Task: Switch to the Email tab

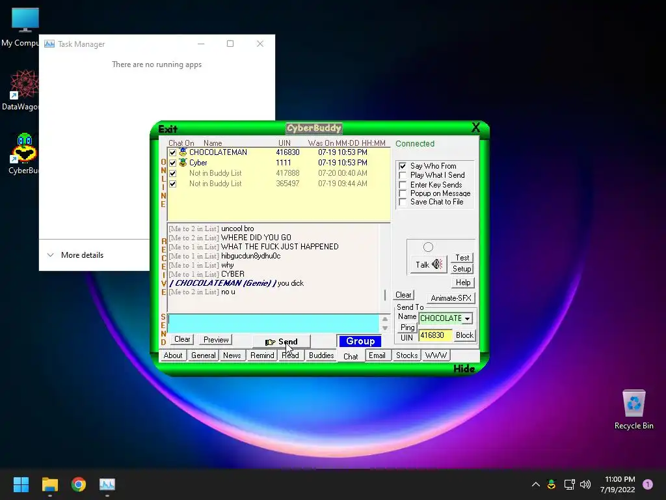Action: pyautogui.click(x=377, y=355)
